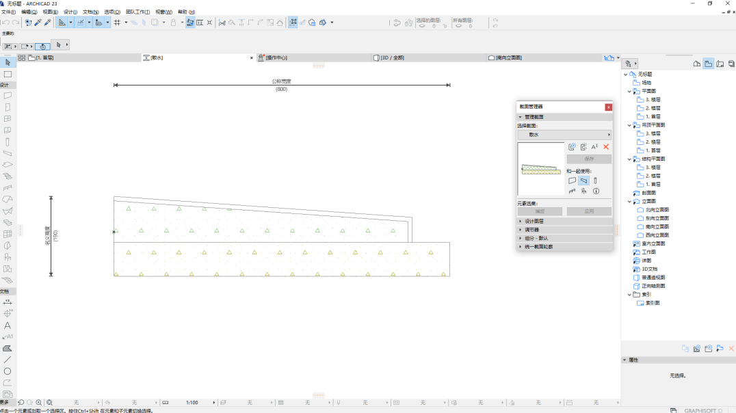Viewport: 736px width, 413px height.
Task: Open the 1:100 scale selector
Action: coord(192,403)
